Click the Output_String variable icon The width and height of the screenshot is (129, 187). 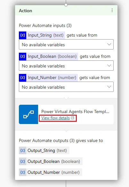(23, 150)
